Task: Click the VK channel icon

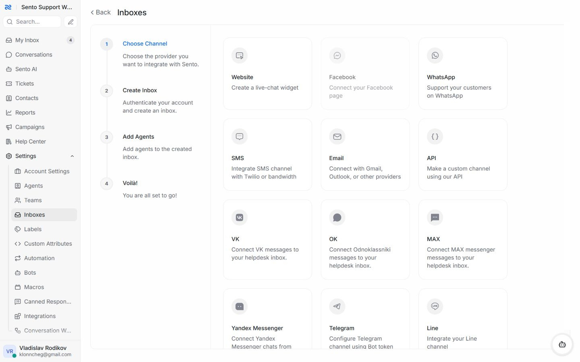Action: [239, 218]
